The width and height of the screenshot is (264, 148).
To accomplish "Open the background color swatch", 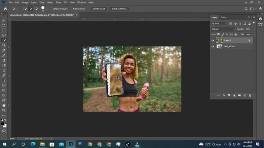I will 5,126.
